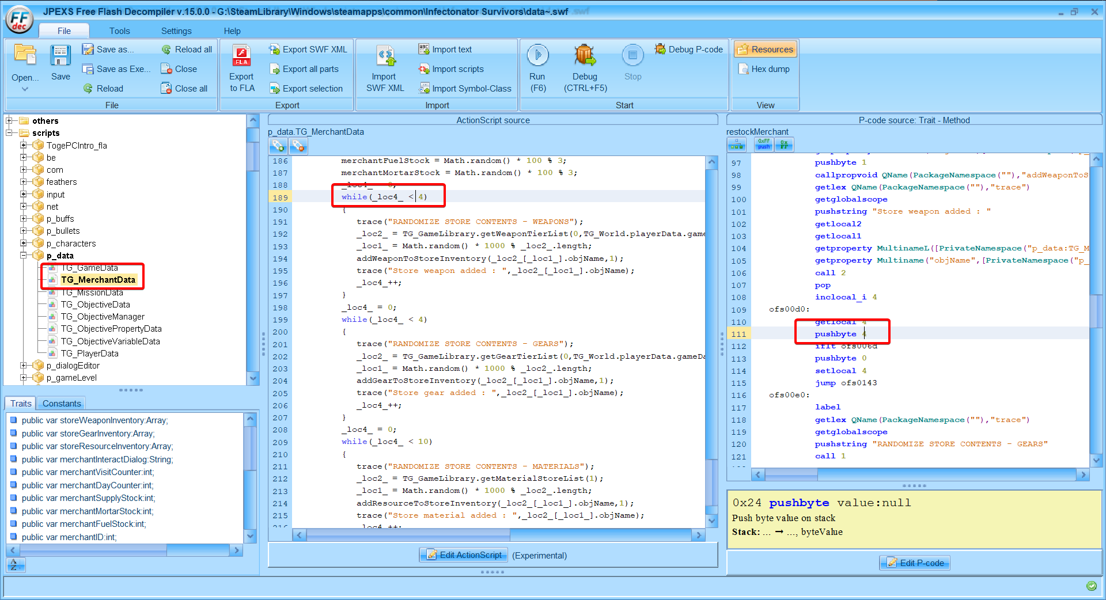This screenshot has width=1106, height=600.
Task: Click the Import scripts icon
Action: click(424, 69)
